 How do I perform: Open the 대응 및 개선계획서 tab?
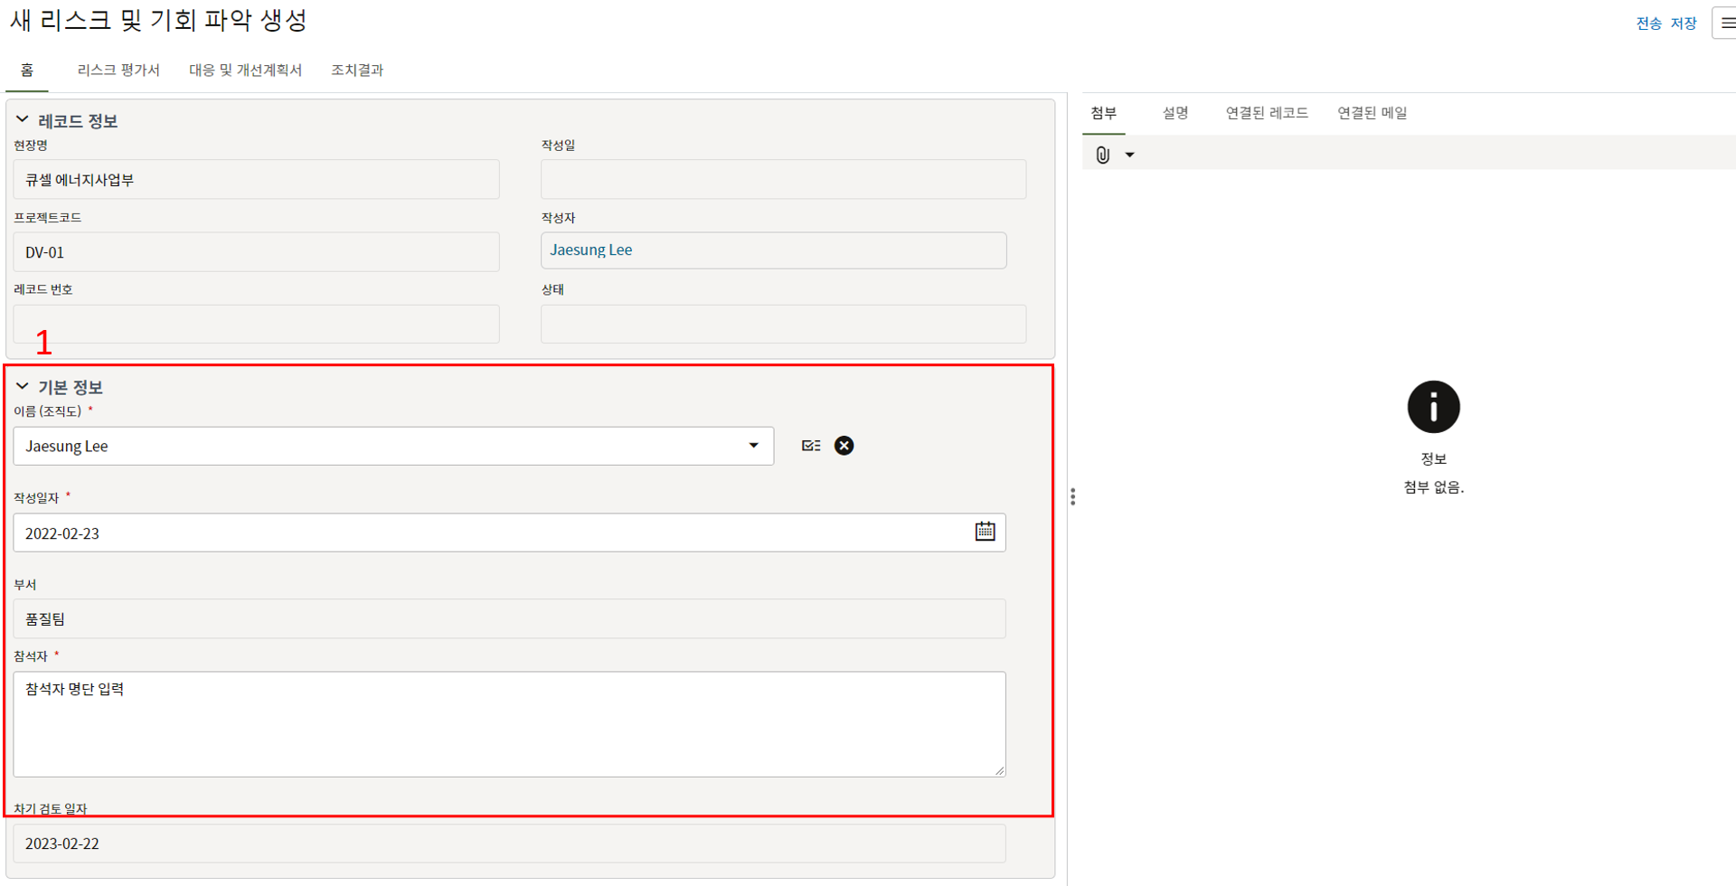(x=245, y=70)
